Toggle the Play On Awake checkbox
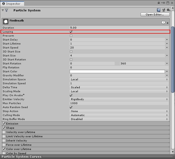 [x=71, y=95]
